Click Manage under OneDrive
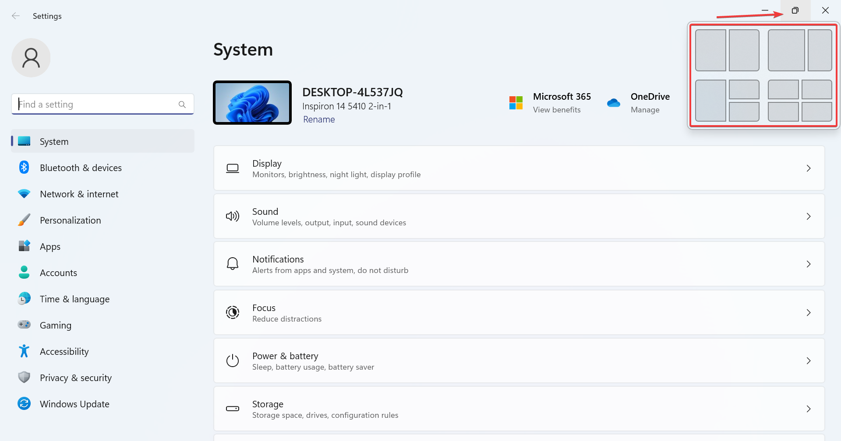Image resolution: width=841 pixels, height=441 pixels. [645, 109]
